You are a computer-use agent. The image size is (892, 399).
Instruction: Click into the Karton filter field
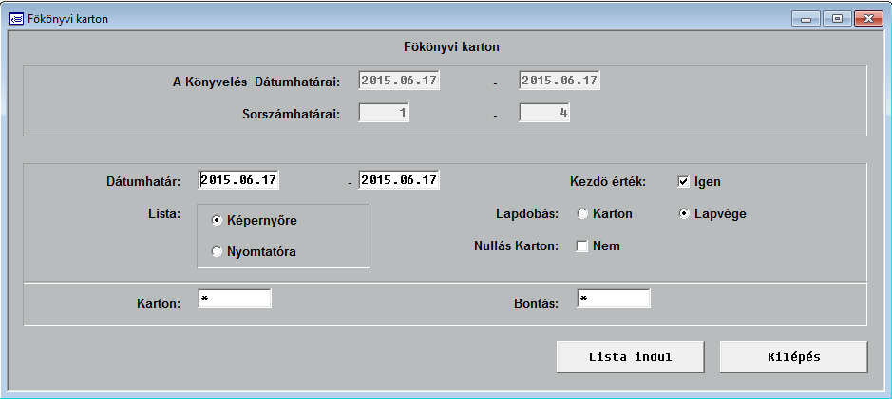tap(235, 298)
